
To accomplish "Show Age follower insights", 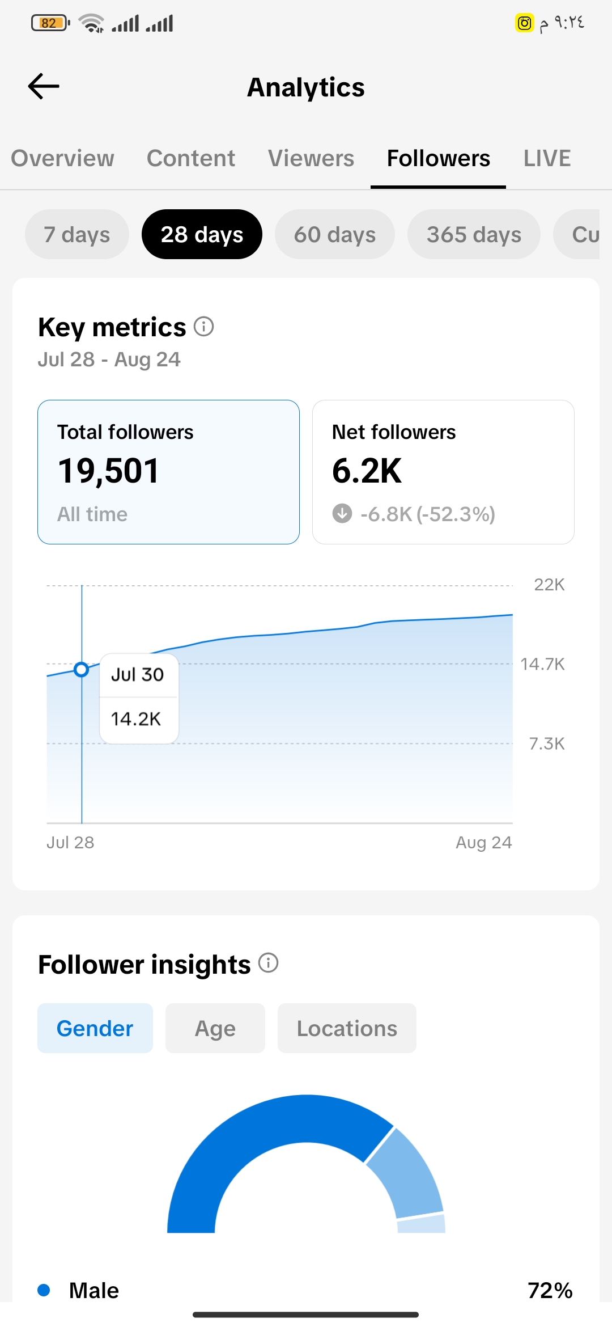I will [x=215, y=1028].
